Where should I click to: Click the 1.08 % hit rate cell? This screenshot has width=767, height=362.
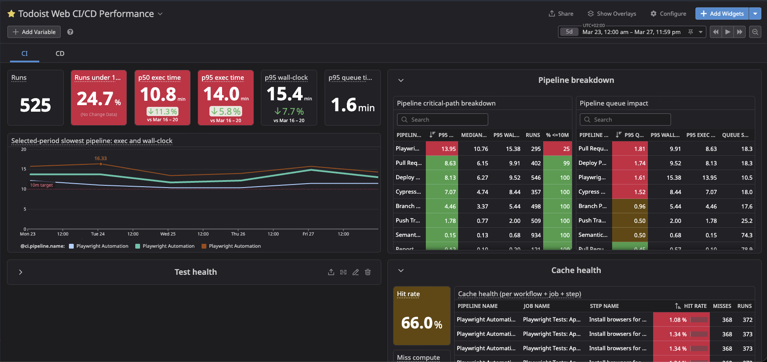[681, 320]
